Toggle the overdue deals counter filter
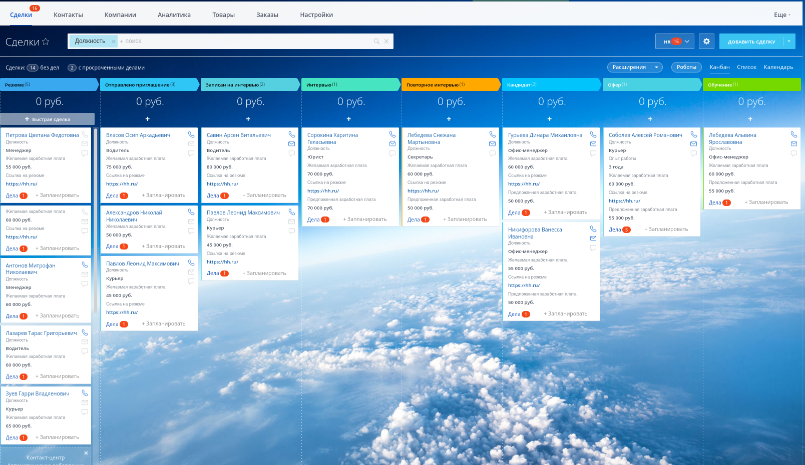 point(72,67)
